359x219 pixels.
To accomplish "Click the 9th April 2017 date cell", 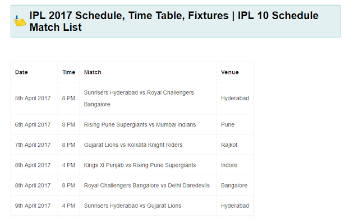I will (x=33, y=206).
